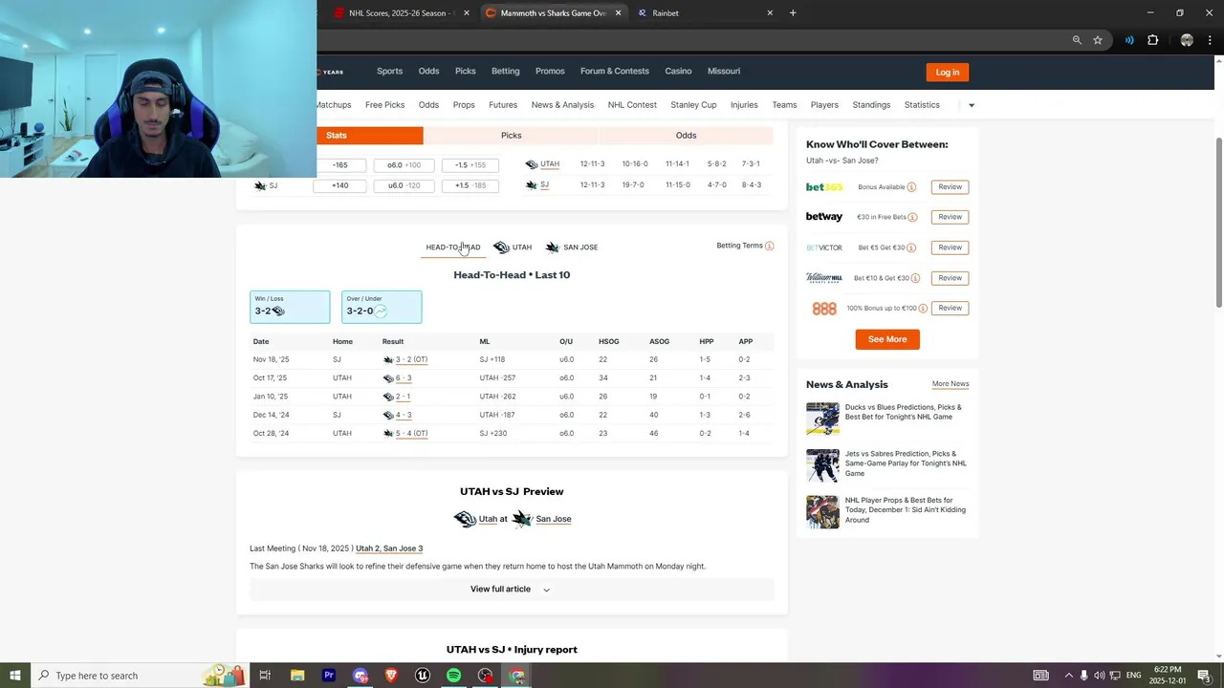Open the Forum & Contests menu
The height and width of the screenshot is (688, 1224).
615,72
